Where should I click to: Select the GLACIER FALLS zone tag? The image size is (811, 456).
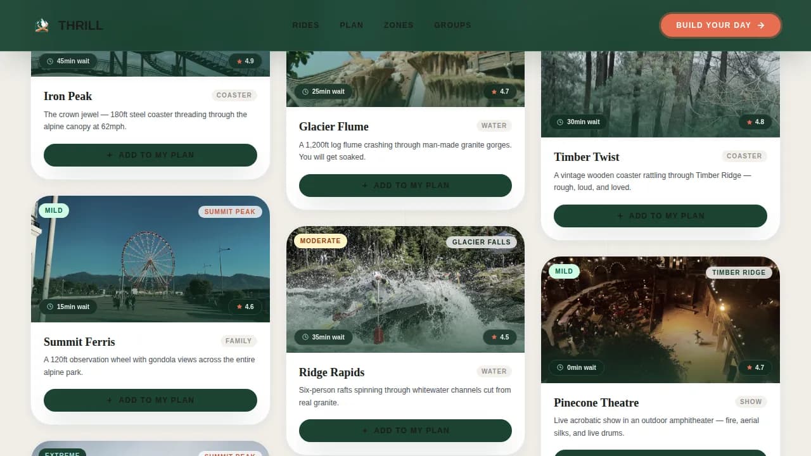point(481,242)
